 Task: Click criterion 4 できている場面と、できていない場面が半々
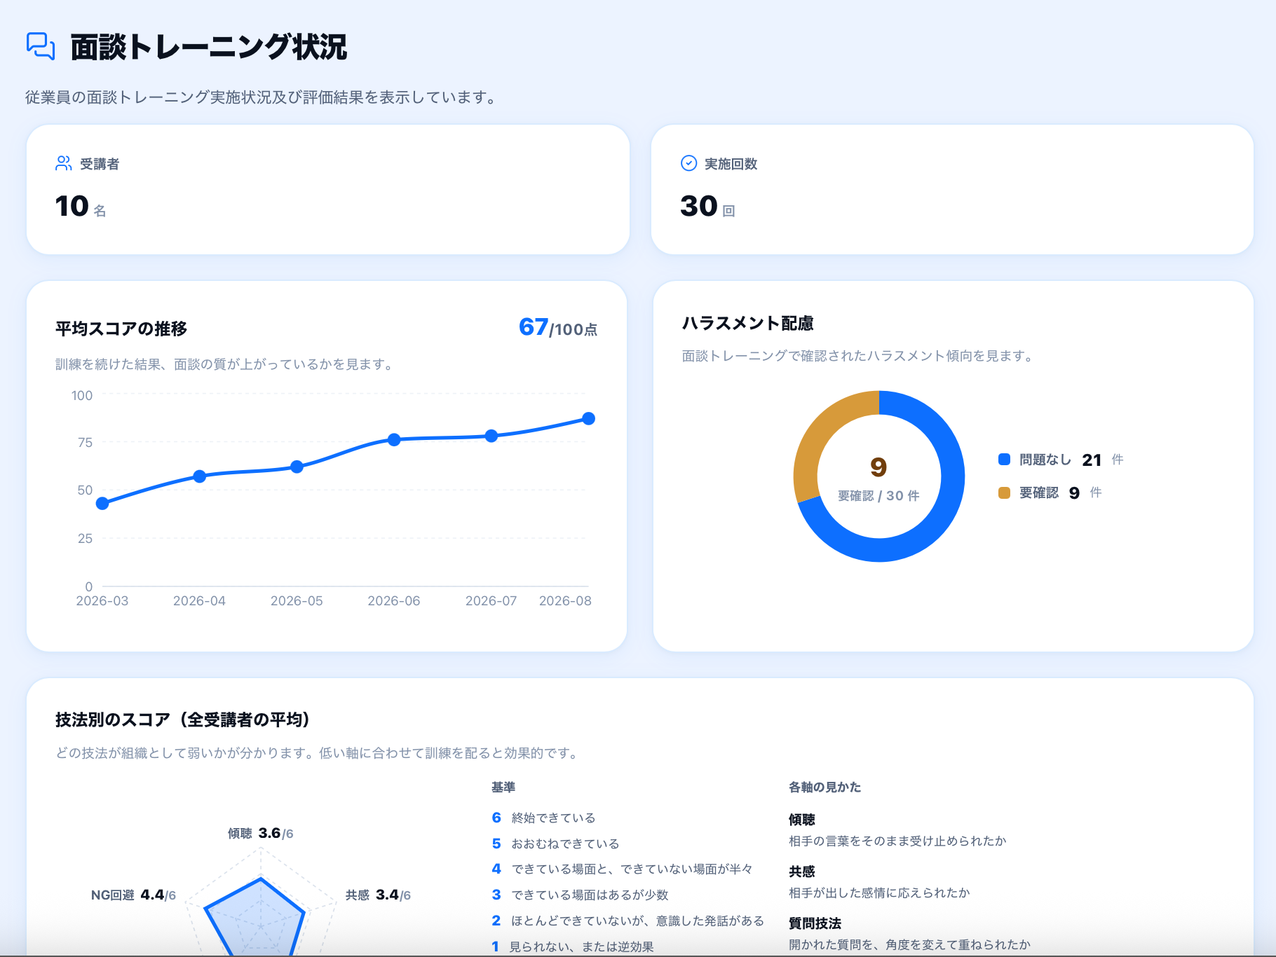(623, 869)
